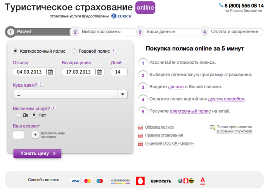The height and width of the screenshot is (192, 270).
Task: Select the Краткосрочный полис radio button
Action: (x=16, y=51)
